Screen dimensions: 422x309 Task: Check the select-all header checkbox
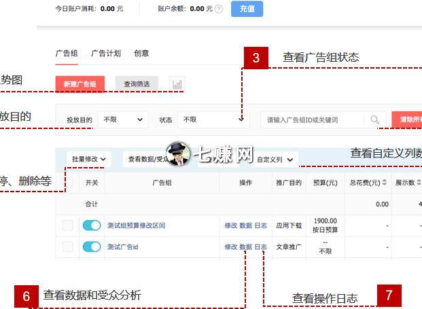(69, 183)
